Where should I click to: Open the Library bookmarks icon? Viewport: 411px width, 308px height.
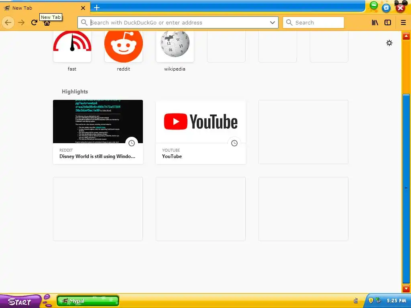point(375,22)
